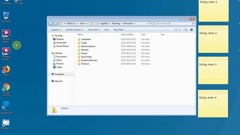This screenshot has width=240, height=135.
Task: Expand the arrow after Microsoft in address path
Action: coord(134,24)
